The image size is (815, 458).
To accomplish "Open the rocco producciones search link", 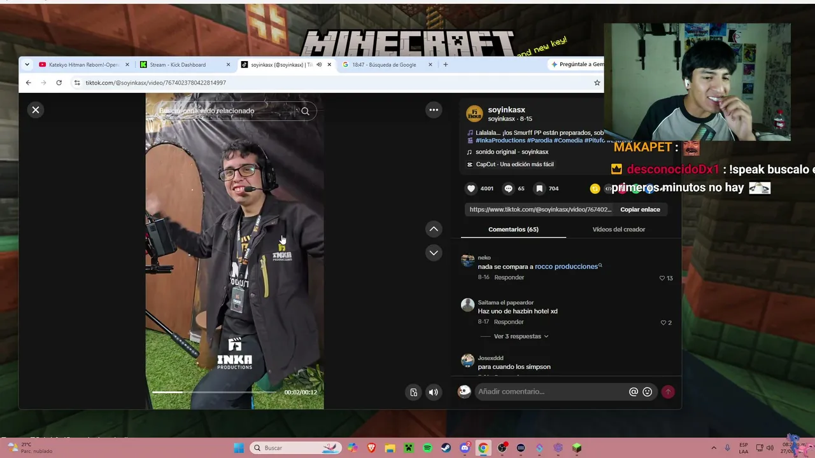I will click(568, 267).
